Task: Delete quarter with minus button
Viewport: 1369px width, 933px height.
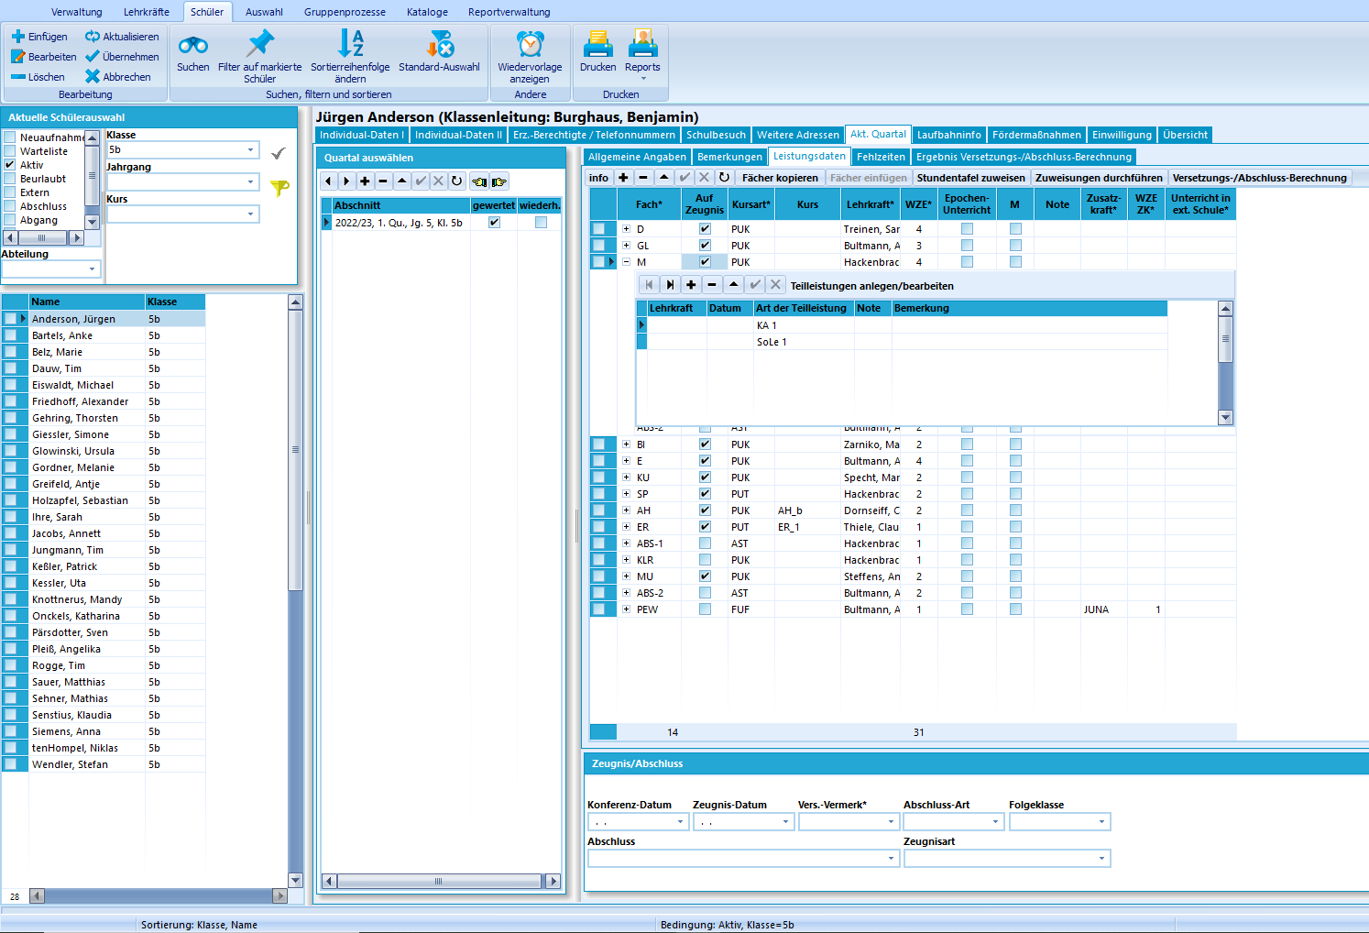Action: pyautogui.click(x=384, y=181)
